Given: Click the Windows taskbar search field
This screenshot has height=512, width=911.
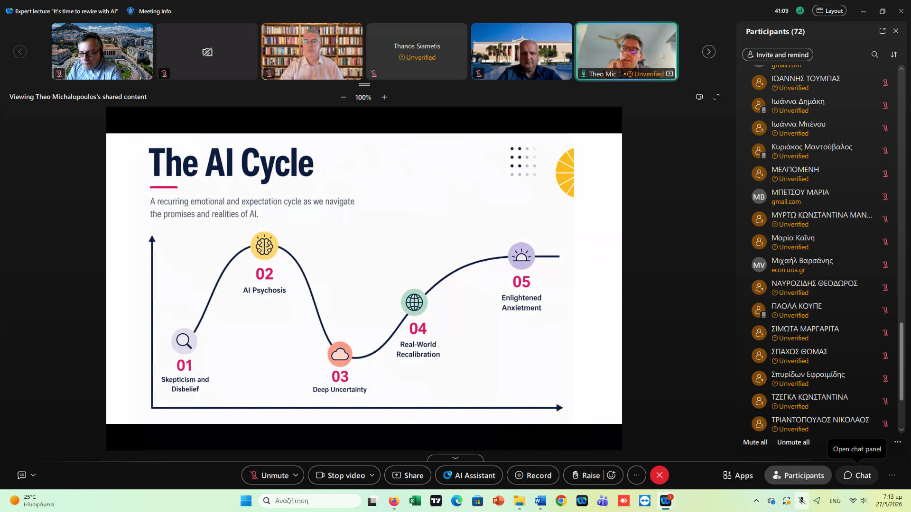Looking at the screenshot, I should [x=310, y=501].
